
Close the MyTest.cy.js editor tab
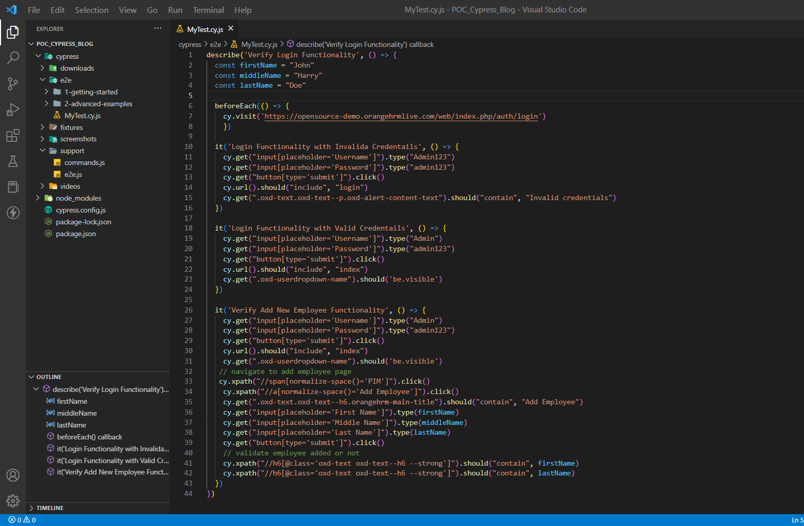231,28
